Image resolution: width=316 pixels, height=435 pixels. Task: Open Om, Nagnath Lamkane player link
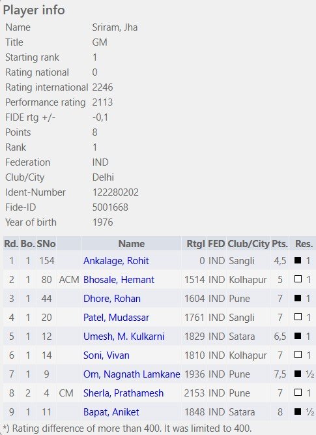pos(132,374)
